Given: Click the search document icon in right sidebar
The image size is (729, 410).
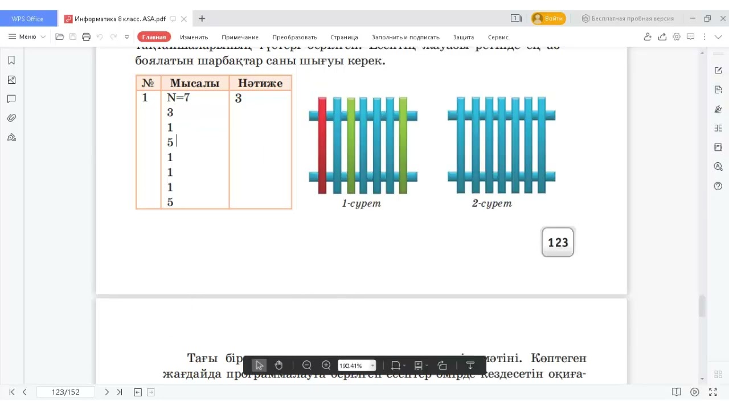Looking at the screenshot, I should (718, 167).
